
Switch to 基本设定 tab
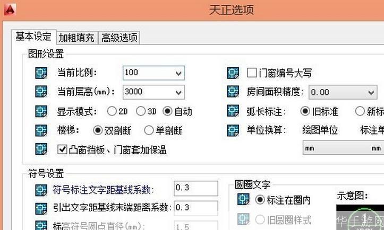[x=33, y=37]
